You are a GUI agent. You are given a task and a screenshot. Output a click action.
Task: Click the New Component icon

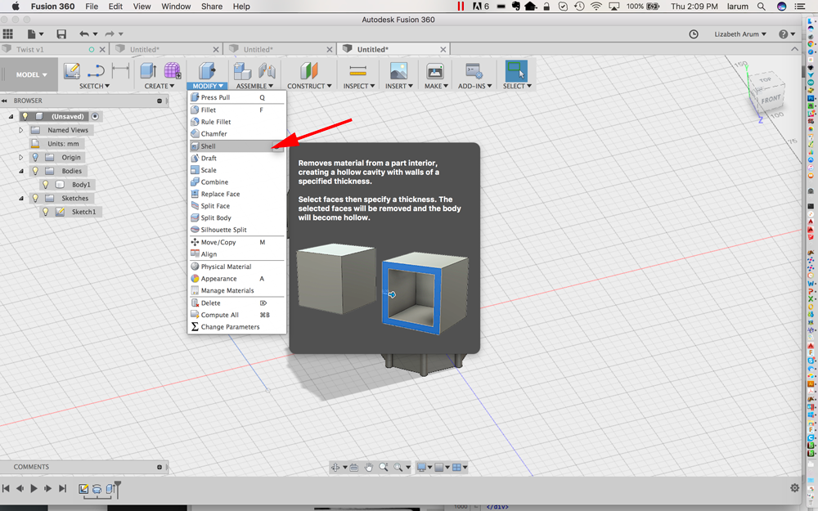(x=242, y=71)
